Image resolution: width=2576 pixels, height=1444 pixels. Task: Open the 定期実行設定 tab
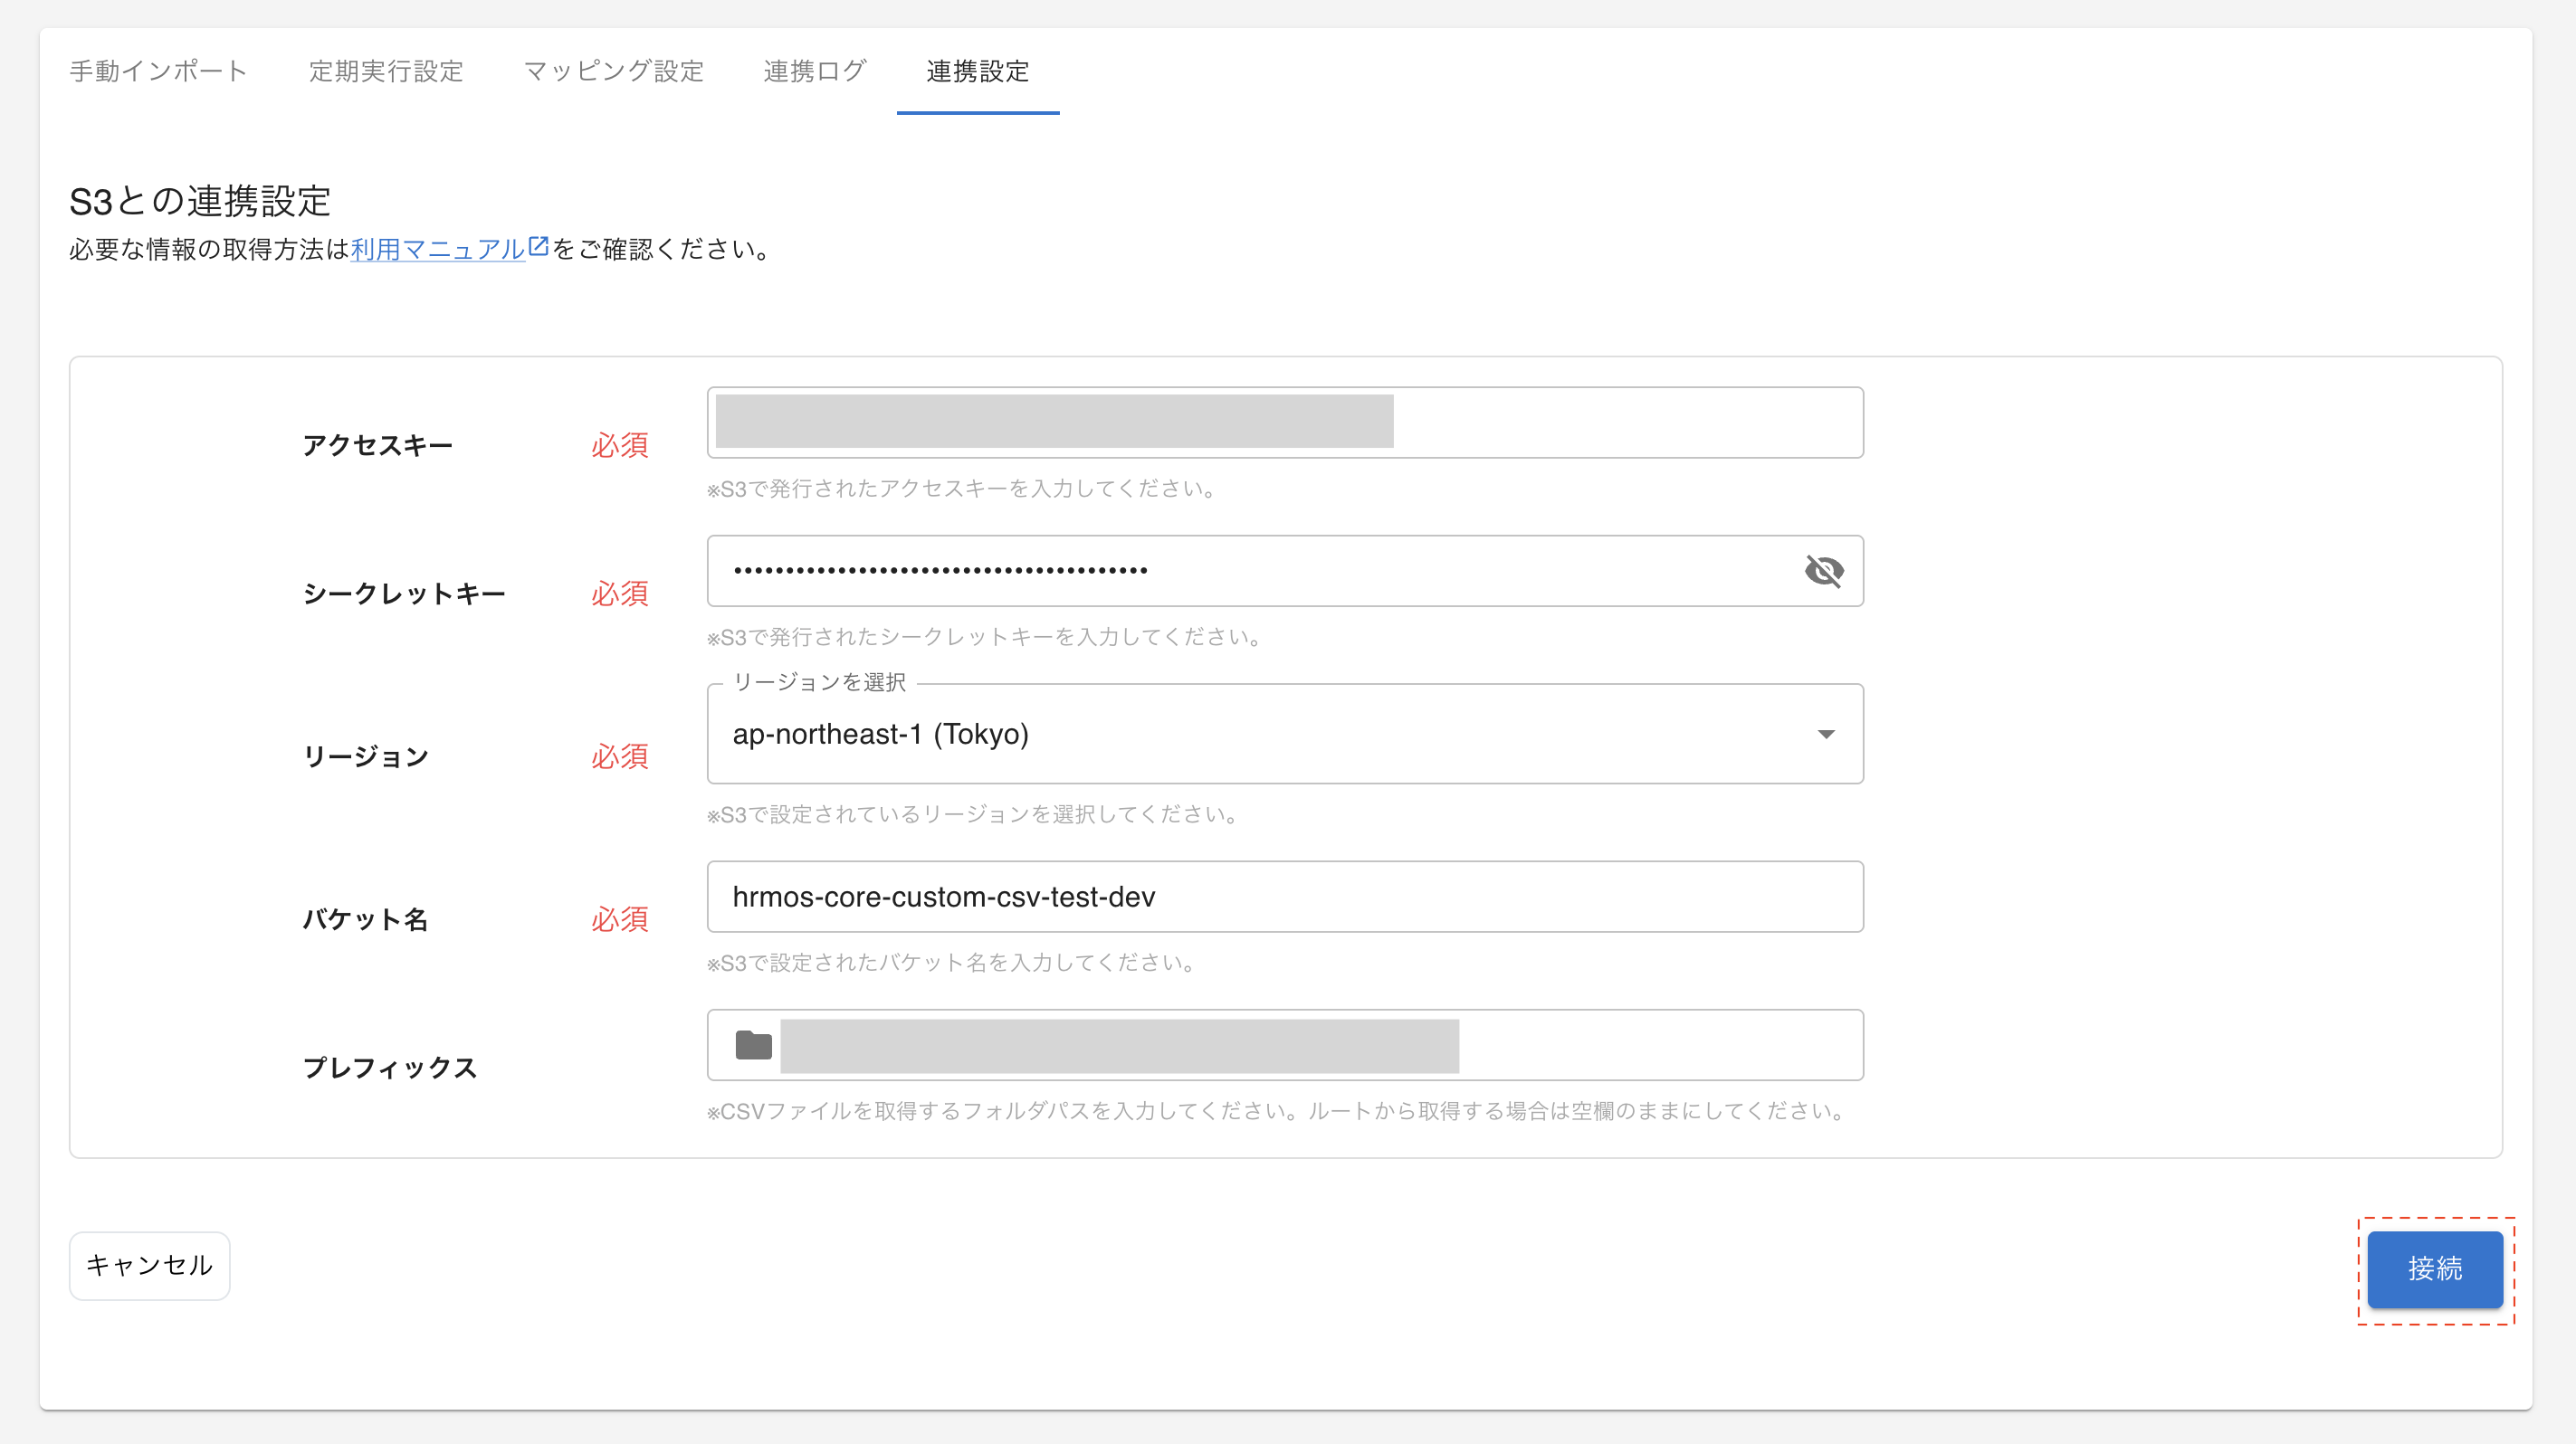tap(386, 71)
